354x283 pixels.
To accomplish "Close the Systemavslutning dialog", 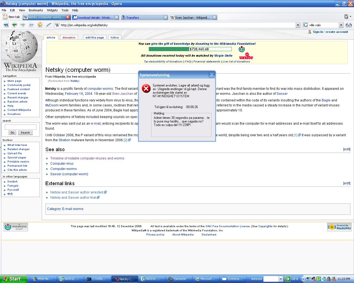I will (x=212, y=75).
